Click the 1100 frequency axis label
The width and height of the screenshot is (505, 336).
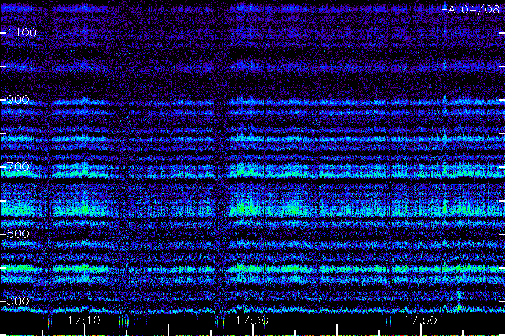[x=22, y=32]
